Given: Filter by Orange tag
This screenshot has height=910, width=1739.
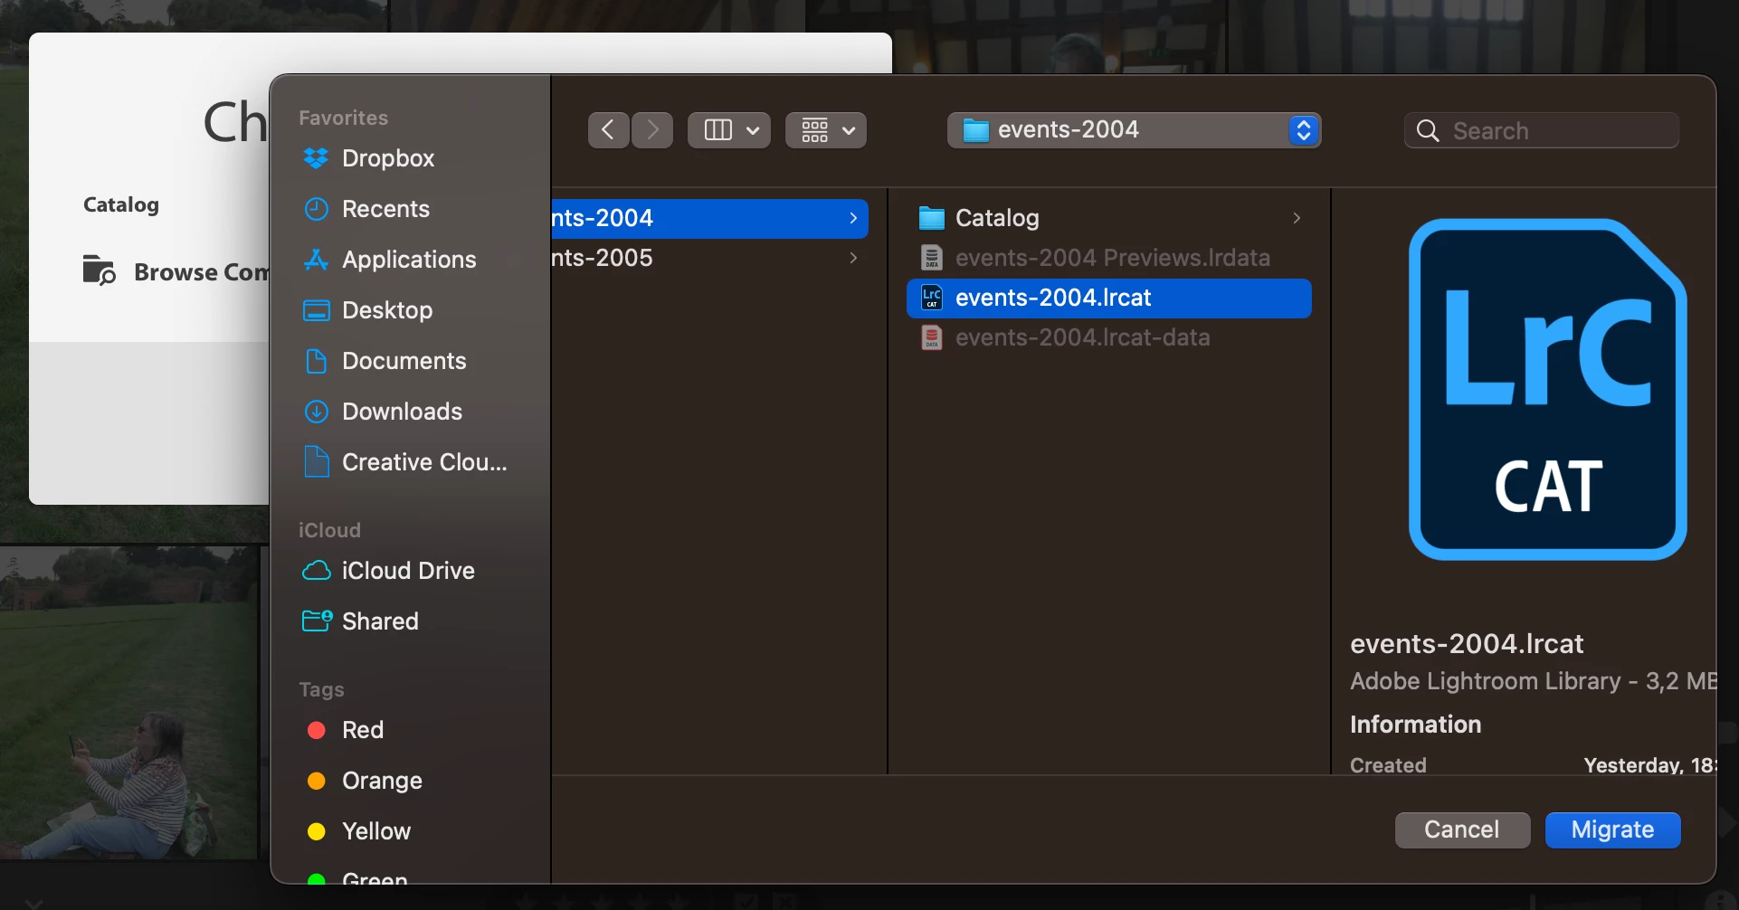Looking at the screenshot, I should coord(365,781).
